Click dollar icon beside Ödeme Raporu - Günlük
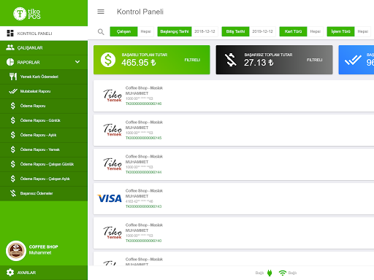Image resolution: width=374 pixels, height=280 pixels. 13,120
